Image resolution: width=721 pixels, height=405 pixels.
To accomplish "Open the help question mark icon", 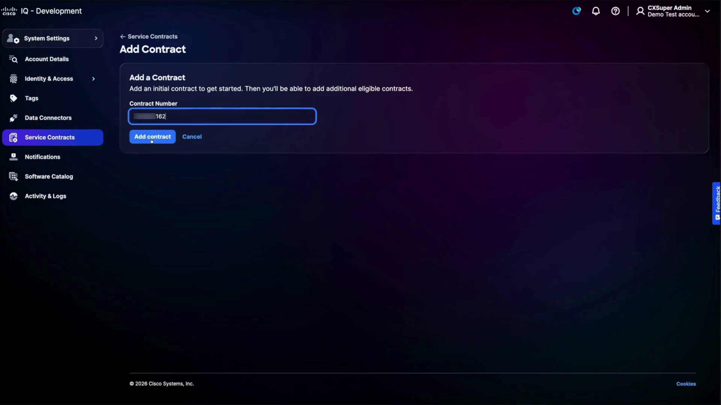I will 615,11.
